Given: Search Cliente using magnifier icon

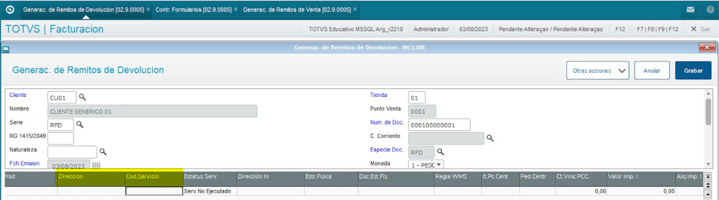Looking at the screenshot, I should tap(83, 97).
